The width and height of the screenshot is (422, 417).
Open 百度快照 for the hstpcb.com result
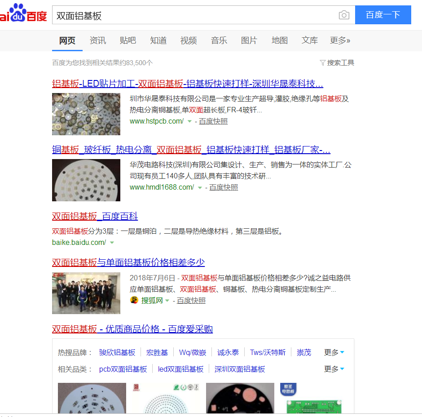(213, 121)
